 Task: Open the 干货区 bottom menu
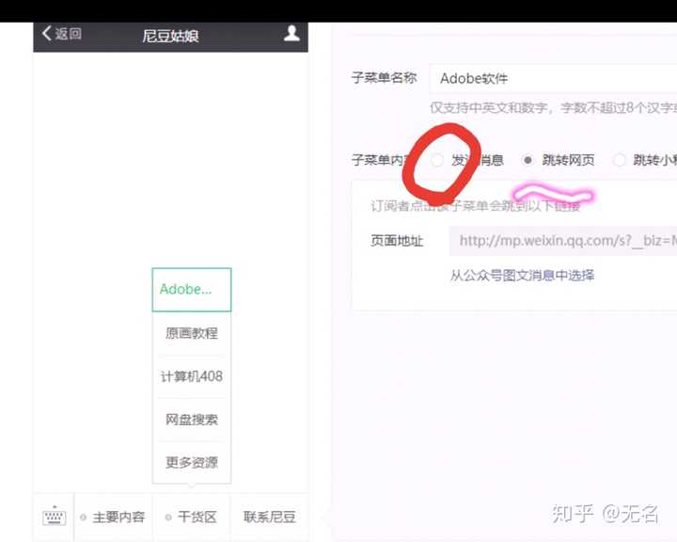[x=192, y=517]
